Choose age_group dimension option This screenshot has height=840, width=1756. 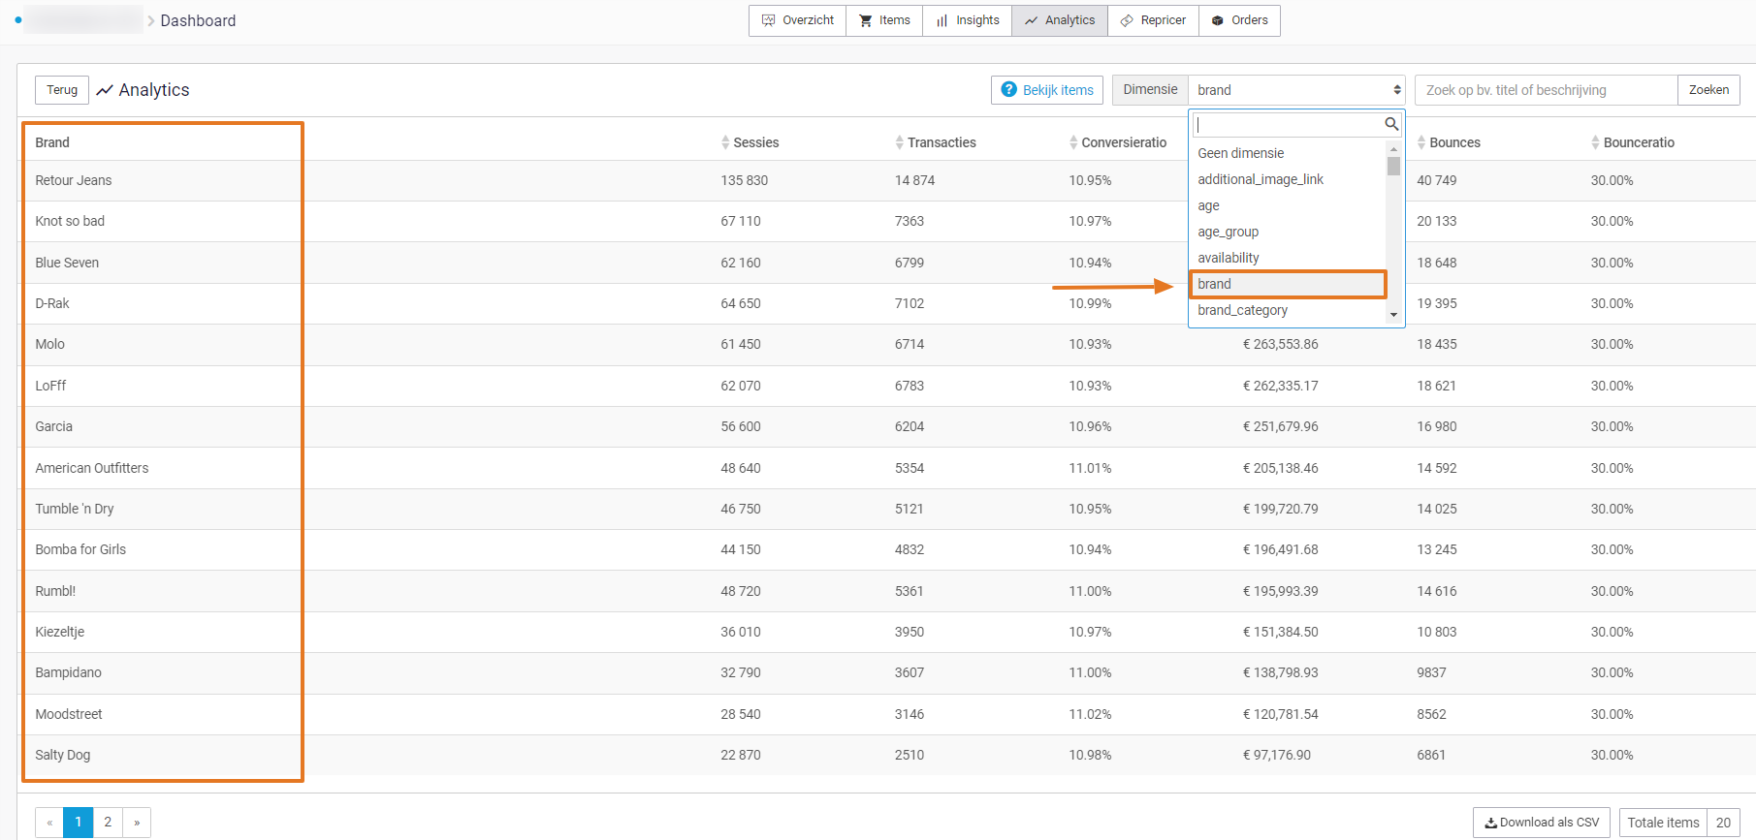pos(1288,232)
